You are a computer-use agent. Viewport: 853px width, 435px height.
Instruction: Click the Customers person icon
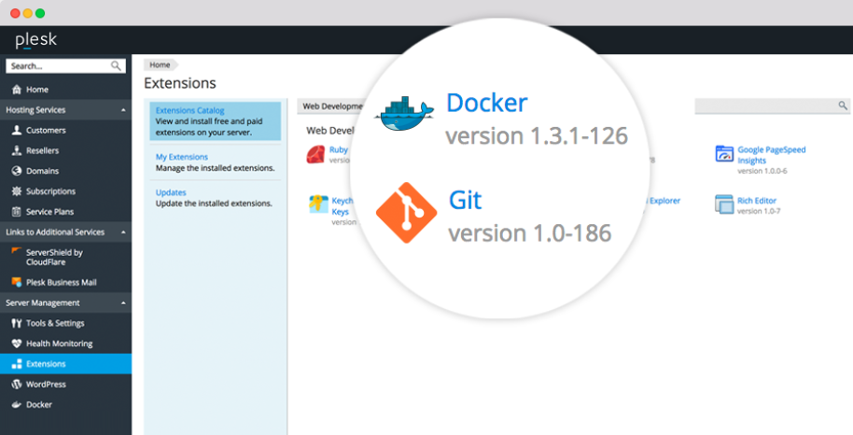pos(17,130)
